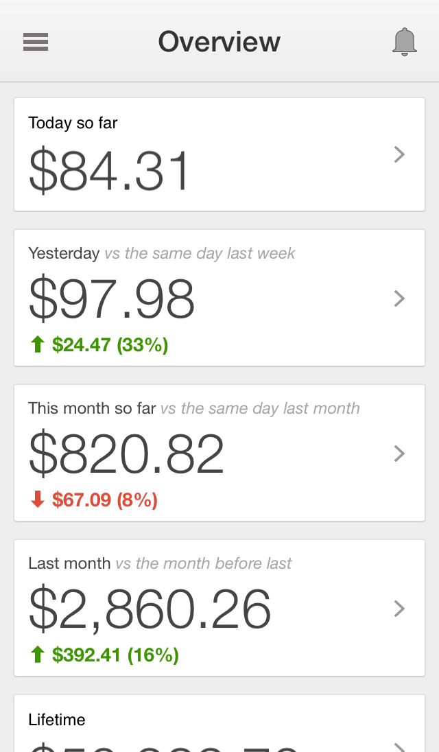Expand Today so far chevron arrow
Image resolution: width=439 pixels, height=752 pixels.
(x=400, y=155)
